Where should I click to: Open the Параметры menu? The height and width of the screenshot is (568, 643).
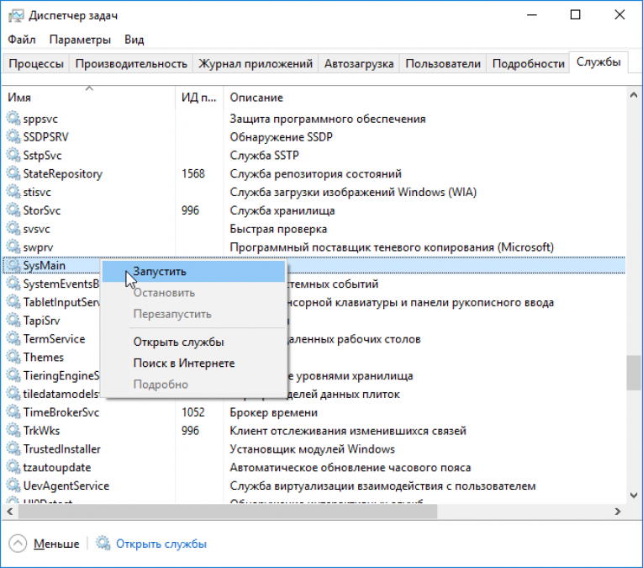[x=80, y=40]
